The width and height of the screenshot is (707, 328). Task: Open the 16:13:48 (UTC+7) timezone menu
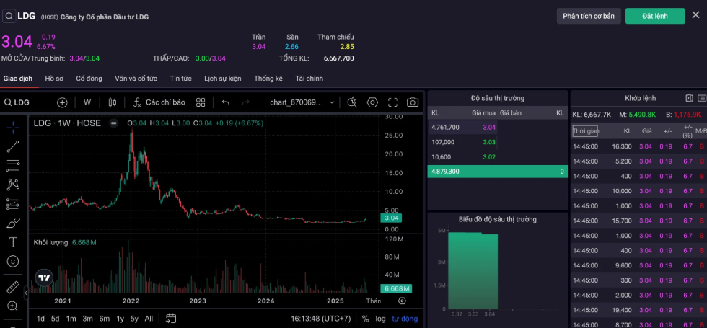click(320, 319)
